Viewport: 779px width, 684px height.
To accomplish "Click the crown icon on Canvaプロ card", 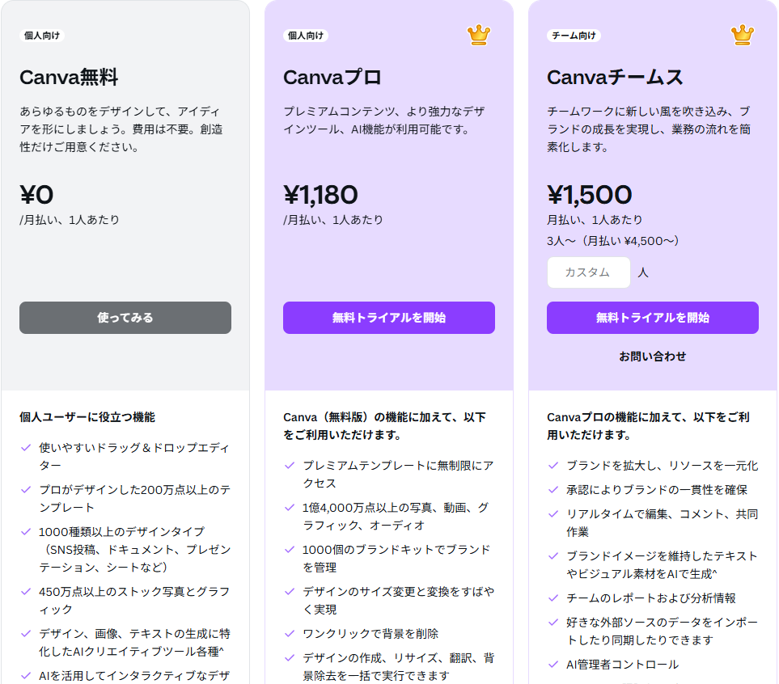I will pyautogui.click(x=478, y=36).
